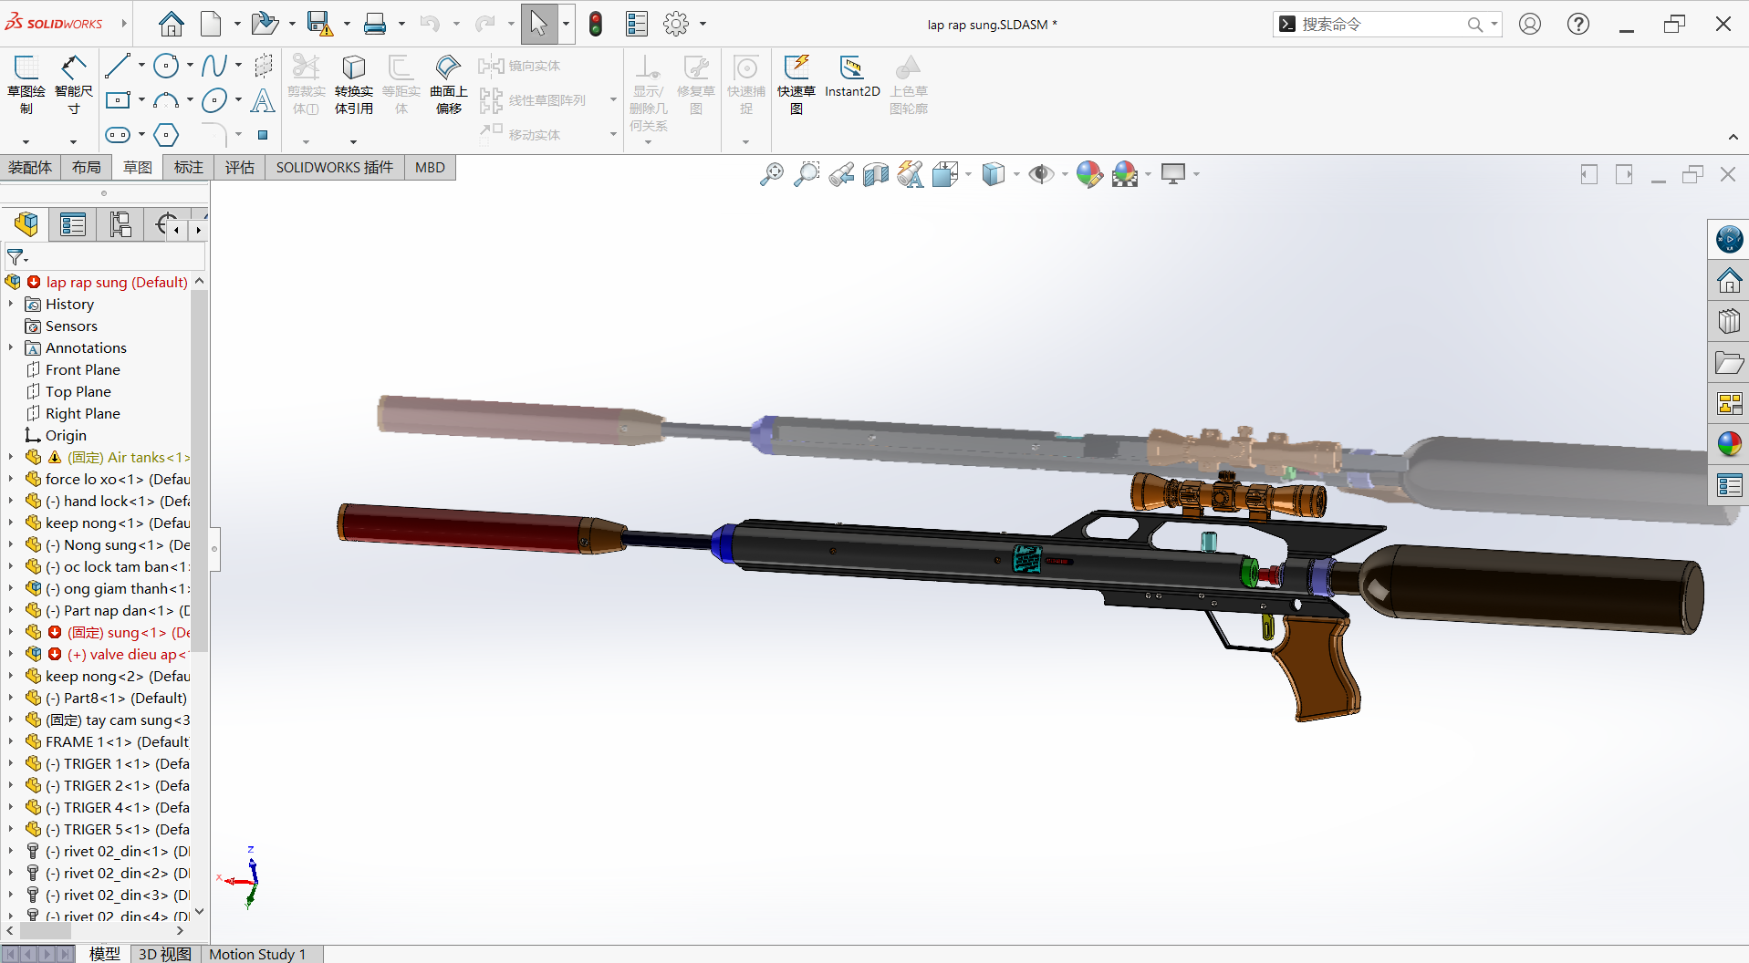Open the display style dropdown arrow
1749x963 pixels.
point(1016,174)
